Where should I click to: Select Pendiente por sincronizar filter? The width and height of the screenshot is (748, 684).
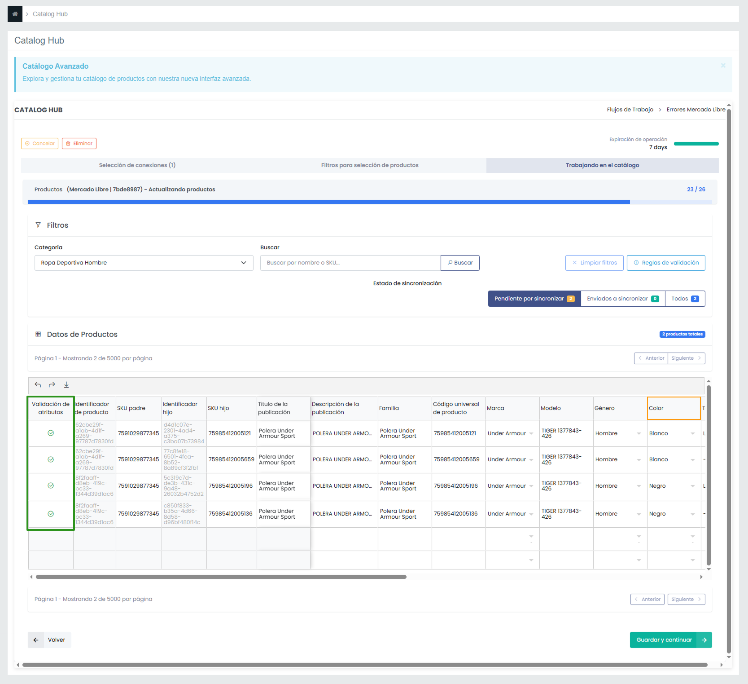coord(534,299)
